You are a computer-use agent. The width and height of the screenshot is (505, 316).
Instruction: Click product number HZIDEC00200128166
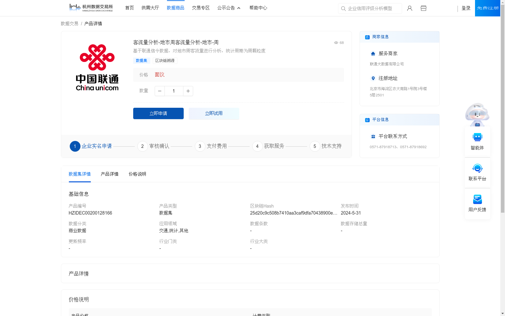90,213
